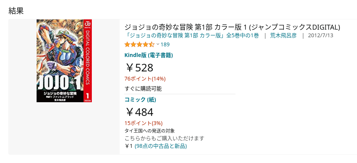This screenshot has width=357, height=163.
Task: Click the こちらからもご購入いただけます text
Action: pos(164,138)
